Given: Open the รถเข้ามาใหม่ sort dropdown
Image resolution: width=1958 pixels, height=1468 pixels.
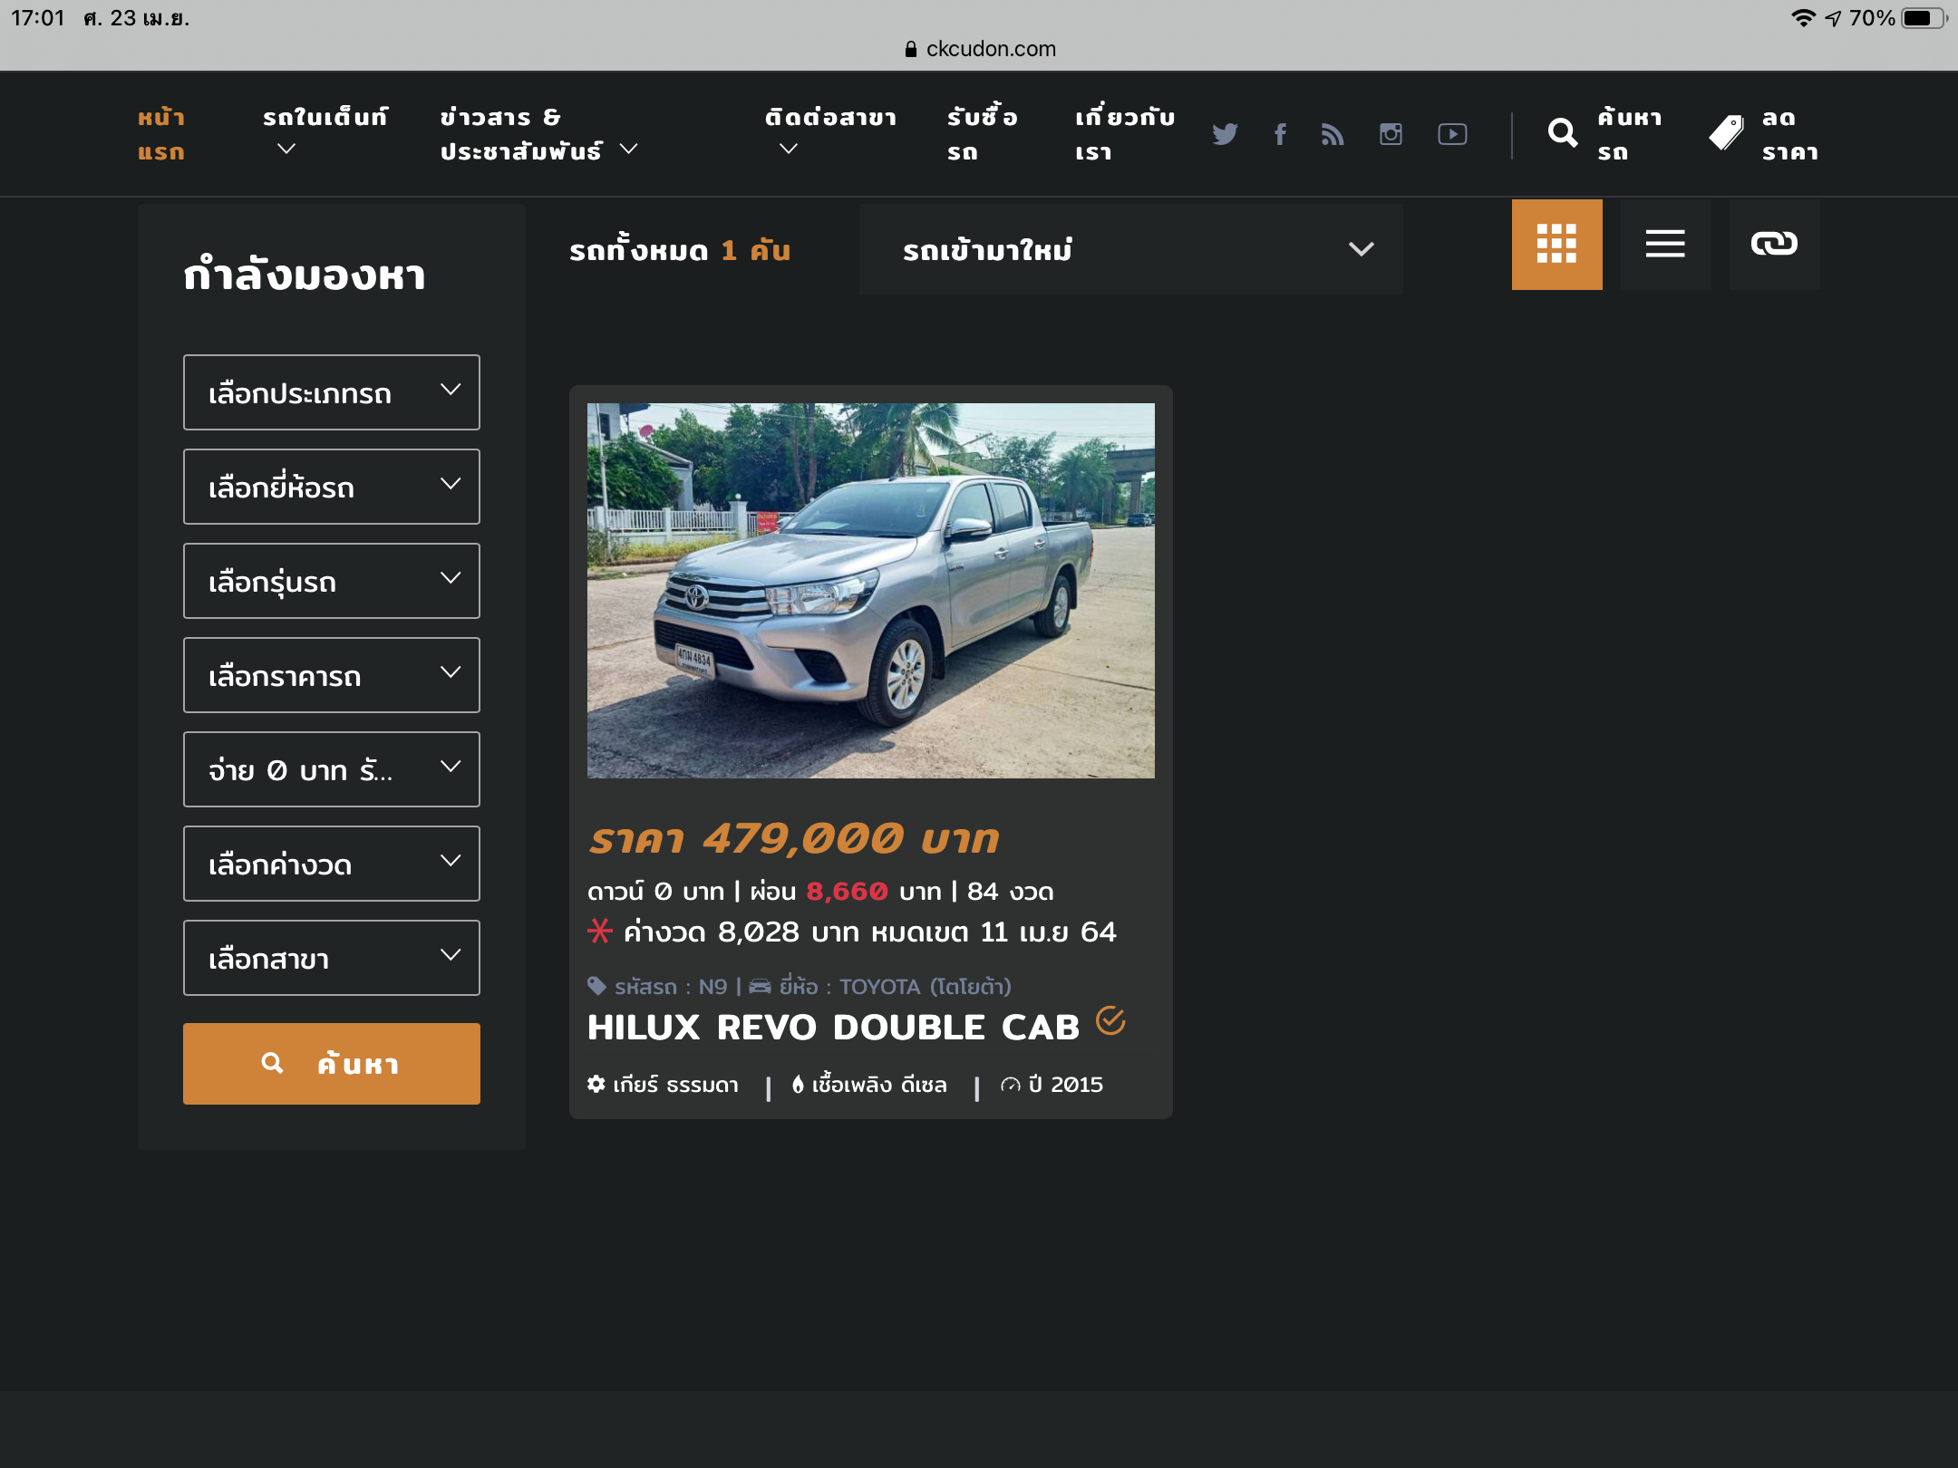Looking at the screenshot, I should click(x=1130, y=249).
